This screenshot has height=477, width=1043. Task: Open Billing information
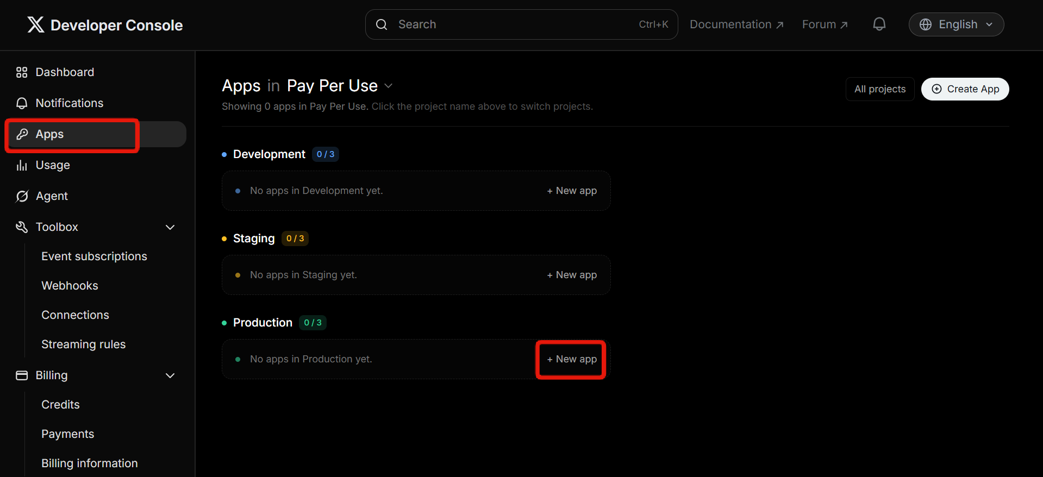tap(90, 463)
